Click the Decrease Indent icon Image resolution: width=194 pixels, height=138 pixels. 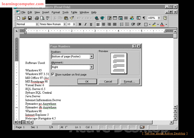click(x=133, y=24)
